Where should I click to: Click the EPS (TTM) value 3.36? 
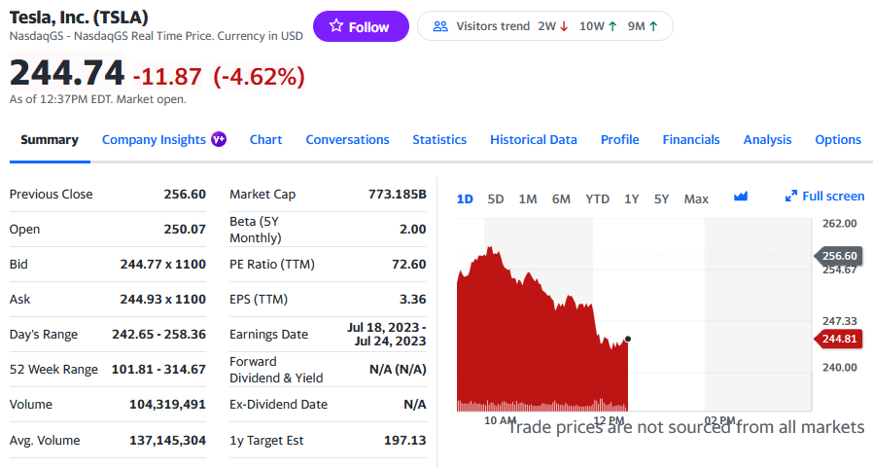[412, 299]
